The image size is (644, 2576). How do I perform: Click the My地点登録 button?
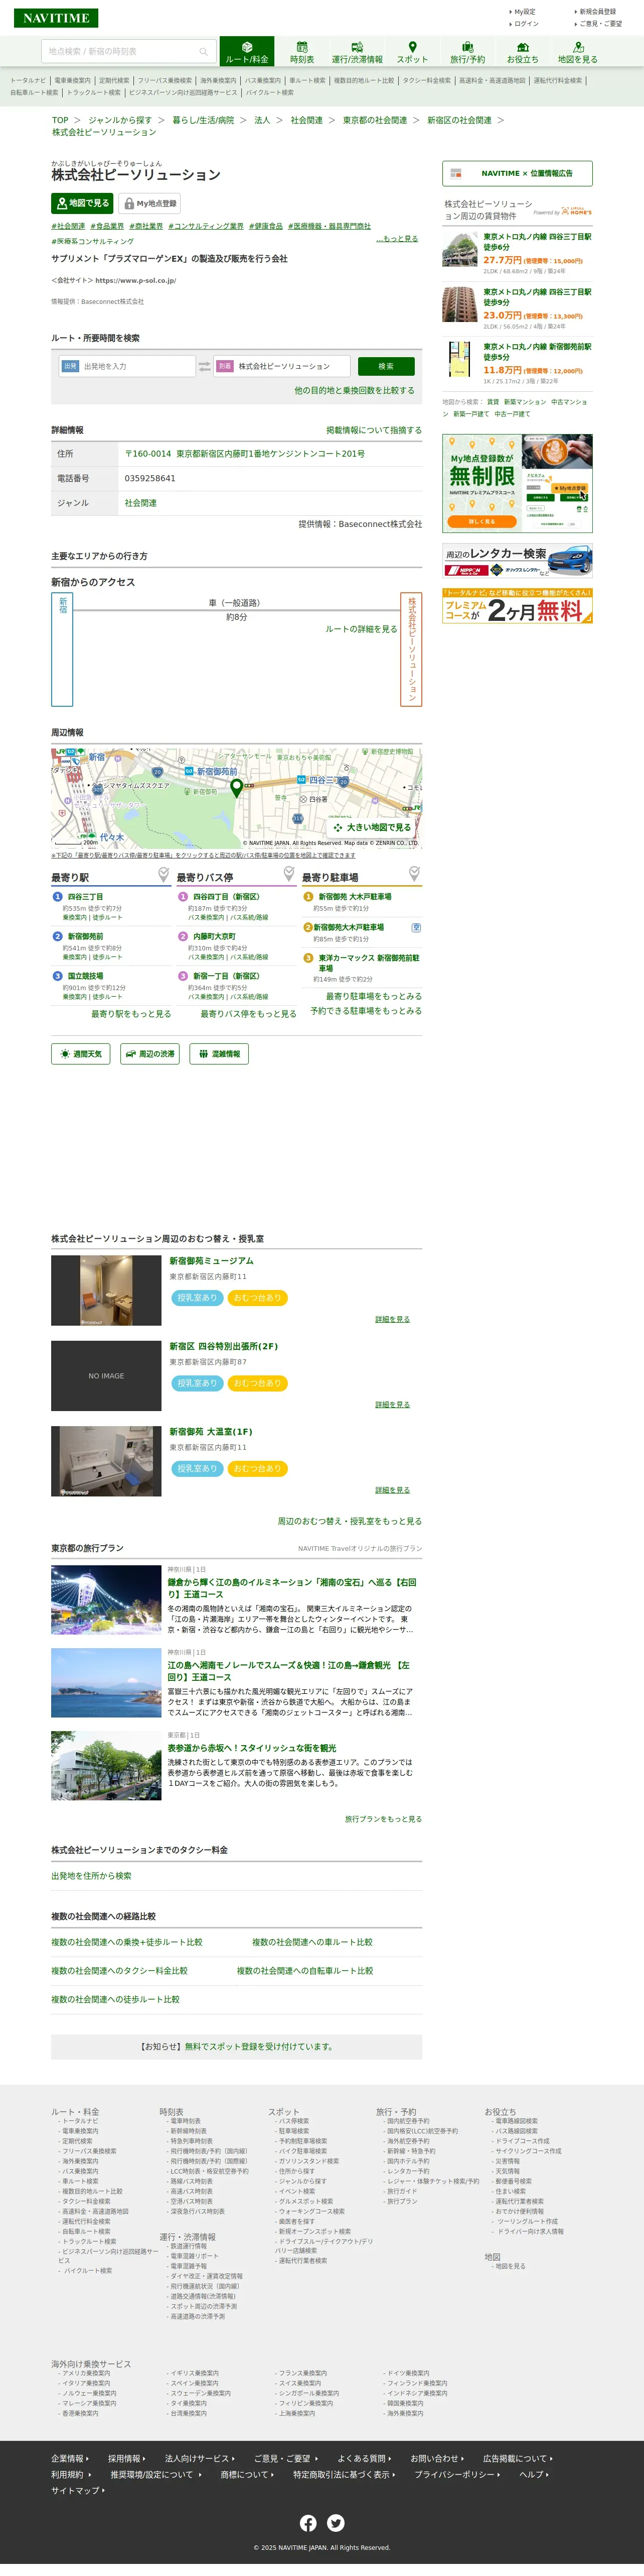(150, 203)
